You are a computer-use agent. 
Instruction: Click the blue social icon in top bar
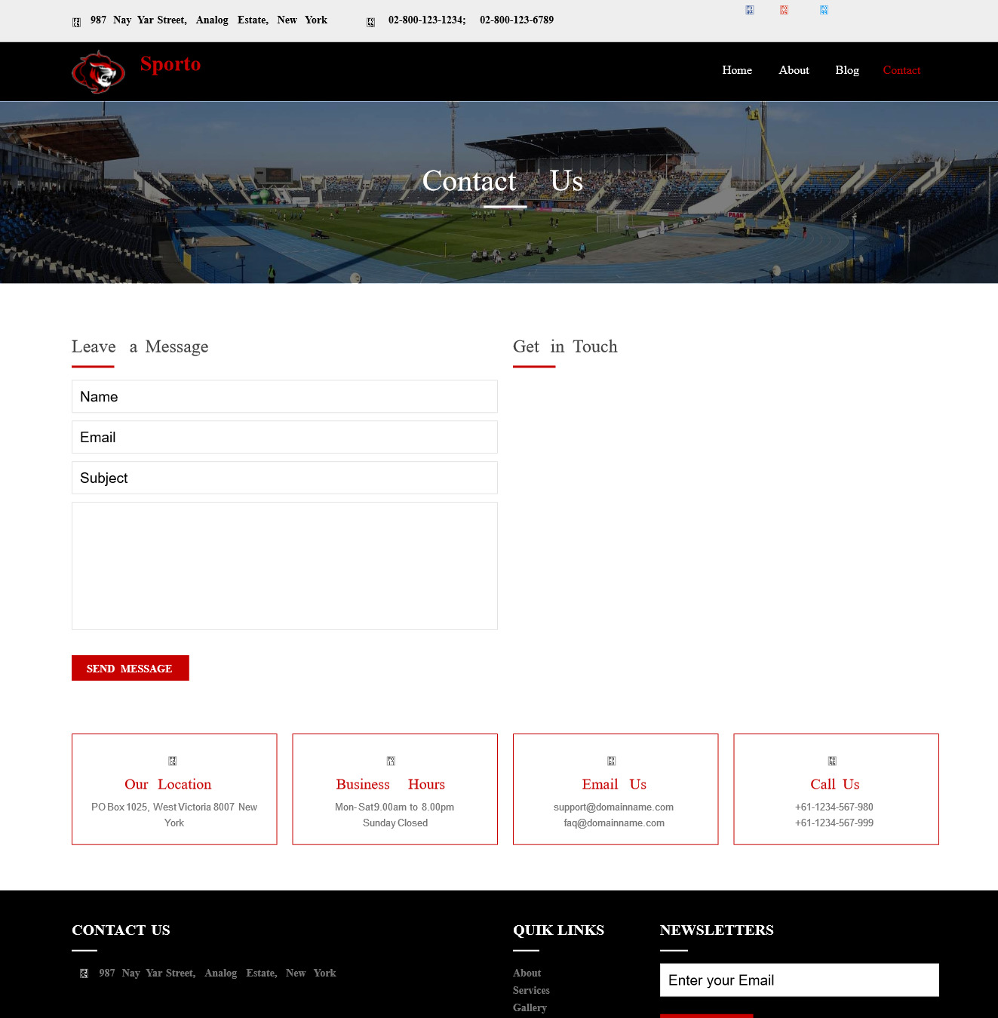click(x=749, y=10)
